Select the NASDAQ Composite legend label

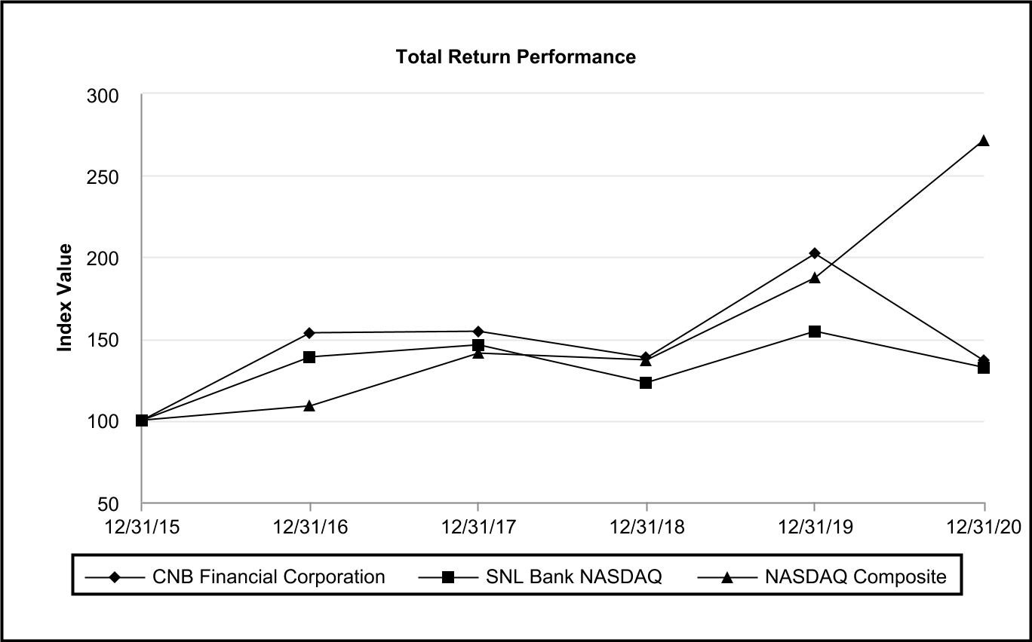[855, 578]
